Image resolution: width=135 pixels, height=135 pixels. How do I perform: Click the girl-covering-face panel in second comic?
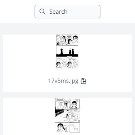click(62, 127)
